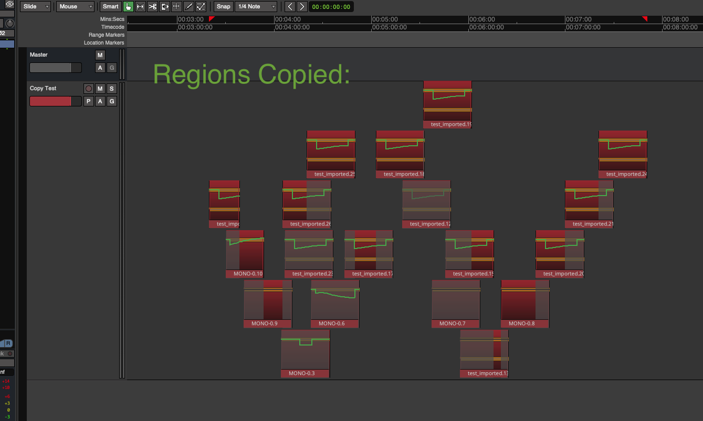Click the Snap button
Screen dimensions: 703x421
[223, 7]
